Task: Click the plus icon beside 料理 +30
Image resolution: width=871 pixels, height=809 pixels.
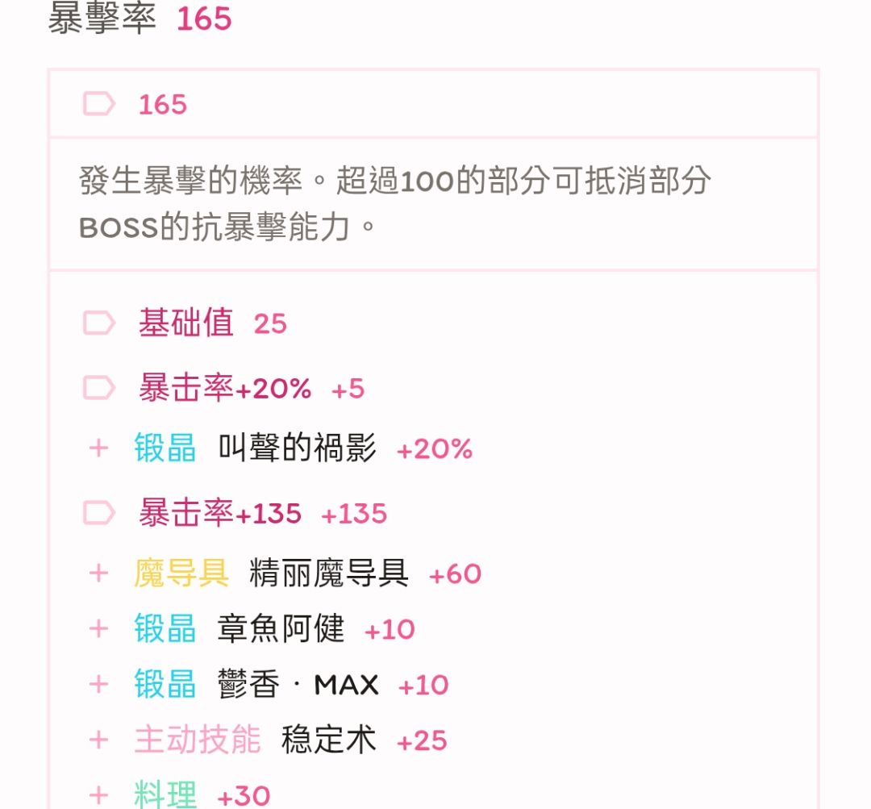Action: pyautogui.click(x=98, y=795)
